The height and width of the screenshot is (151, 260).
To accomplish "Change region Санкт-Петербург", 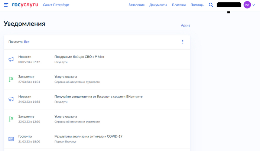I will coord(56,5).
